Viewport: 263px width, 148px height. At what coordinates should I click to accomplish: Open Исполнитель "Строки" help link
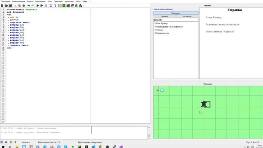pyautogui.click(x=220, y=32)
